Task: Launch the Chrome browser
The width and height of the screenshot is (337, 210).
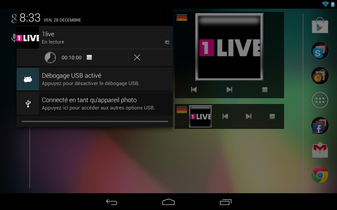Action: point(320,175)
